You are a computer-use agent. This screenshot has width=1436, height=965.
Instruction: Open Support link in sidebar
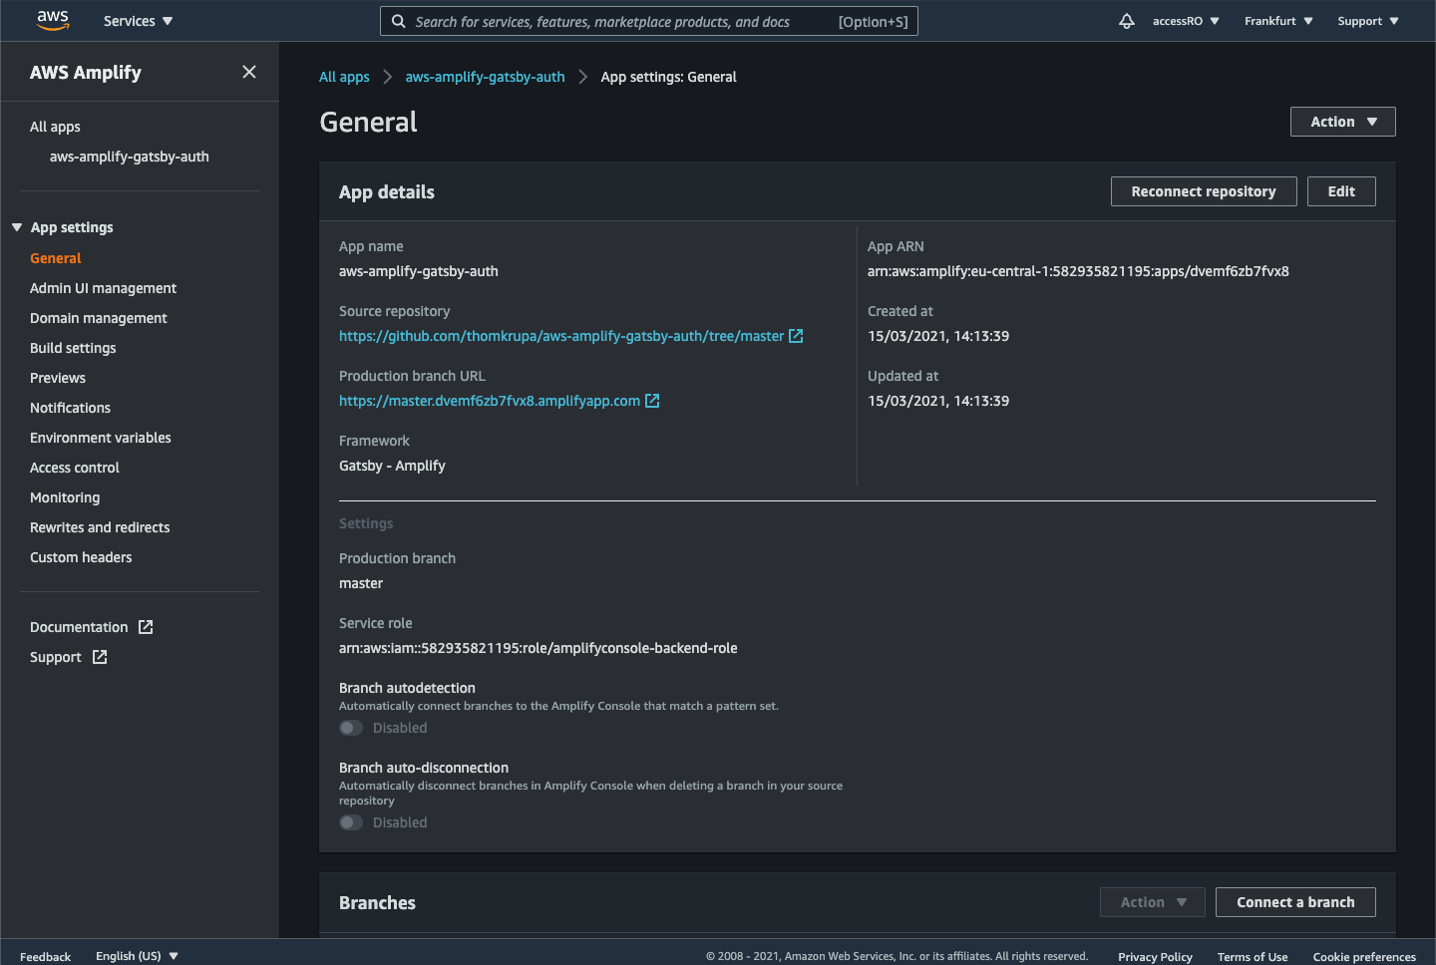[56, 657]
